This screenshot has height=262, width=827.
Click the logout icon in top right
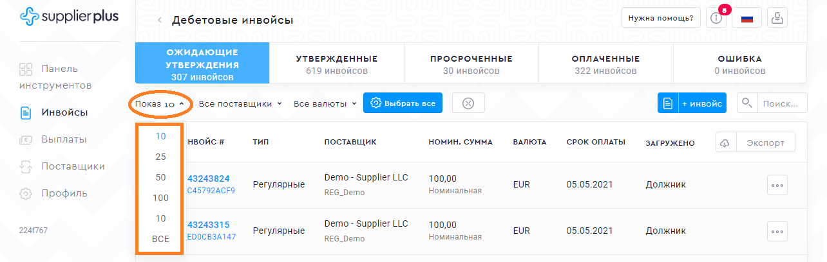click(777, 18)
